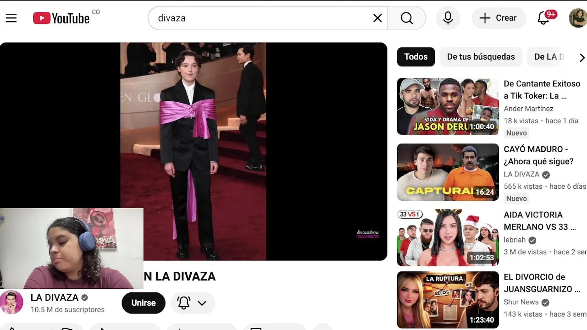
Task: Open LA DIVAZA channel name below video
Action: coord(54,297)
